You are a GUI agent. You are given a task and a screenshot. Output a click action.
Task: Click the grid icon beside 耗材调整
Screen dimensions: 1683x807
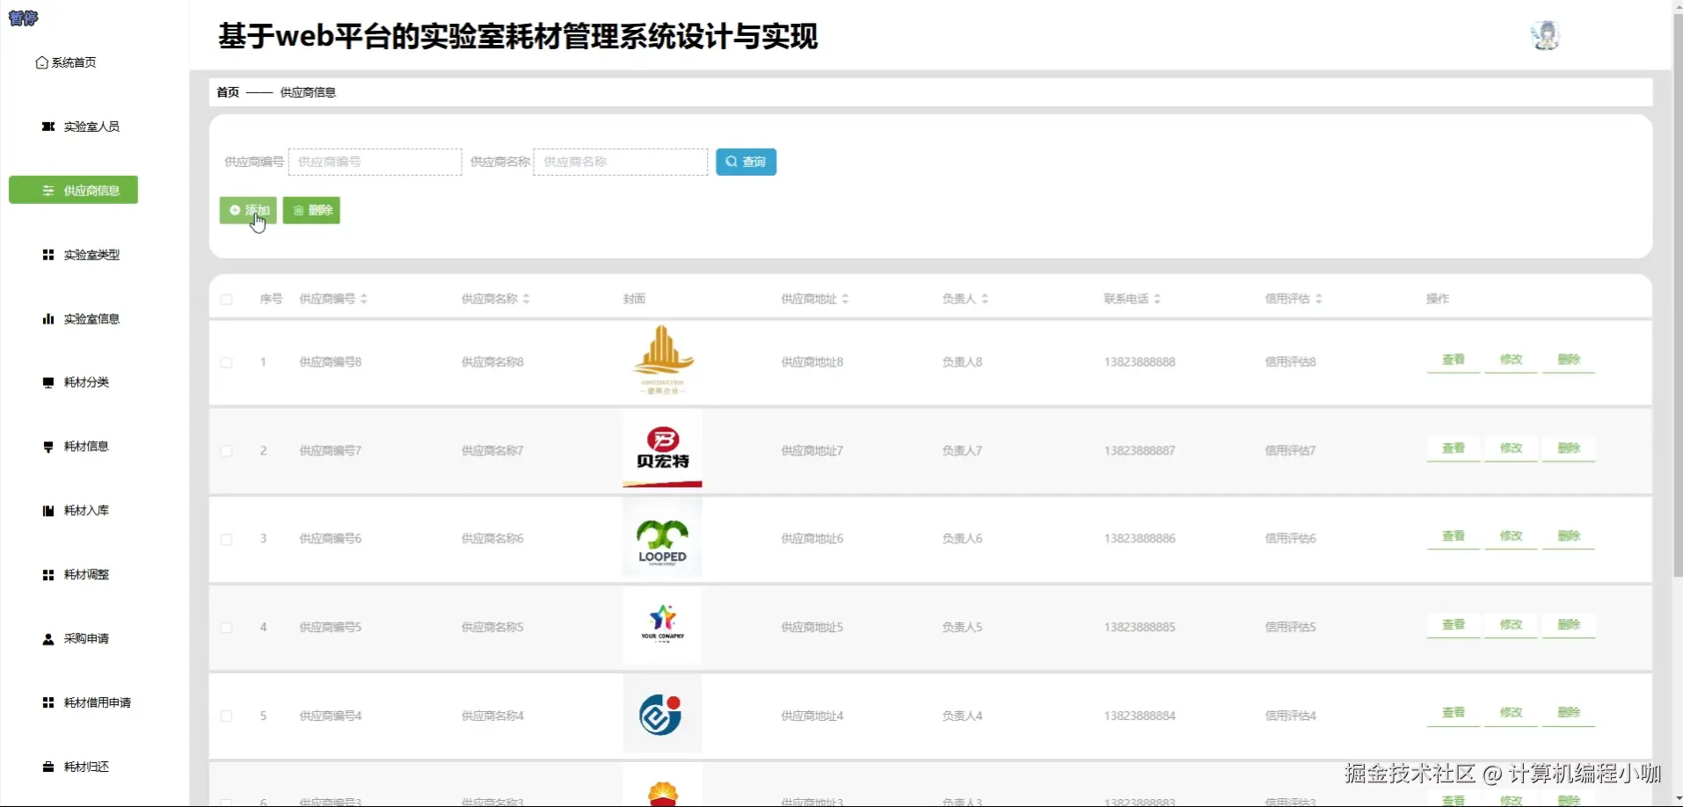click(x=48, y=575)
